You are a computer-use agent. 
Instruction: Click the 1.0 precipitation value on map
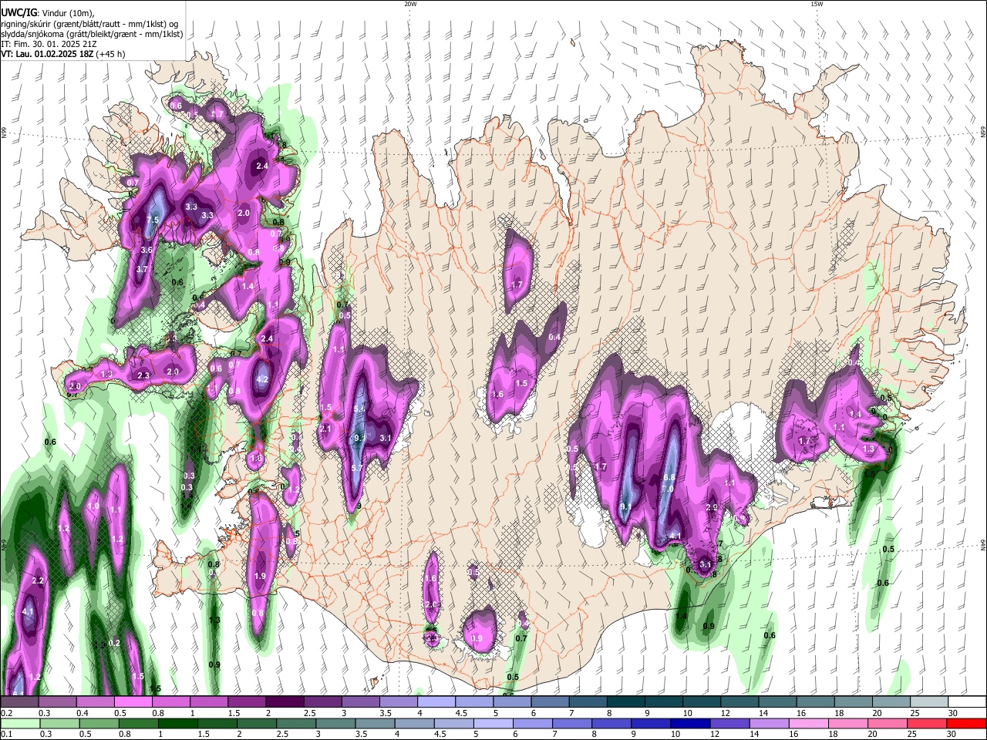click(x=94, y=506)
